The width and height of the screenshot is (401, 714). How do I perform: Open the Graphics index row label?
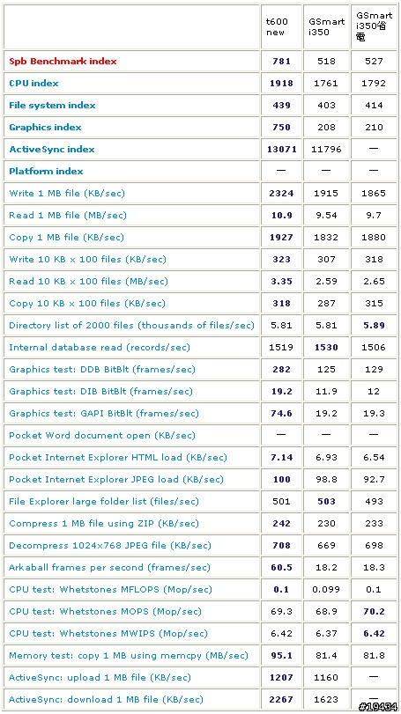point(45,128)
